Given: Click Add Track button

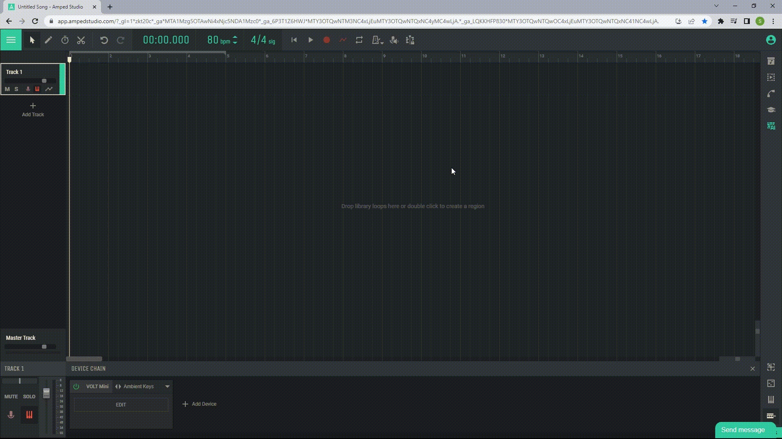Looking at the screenshot, I should pos(33,110).
